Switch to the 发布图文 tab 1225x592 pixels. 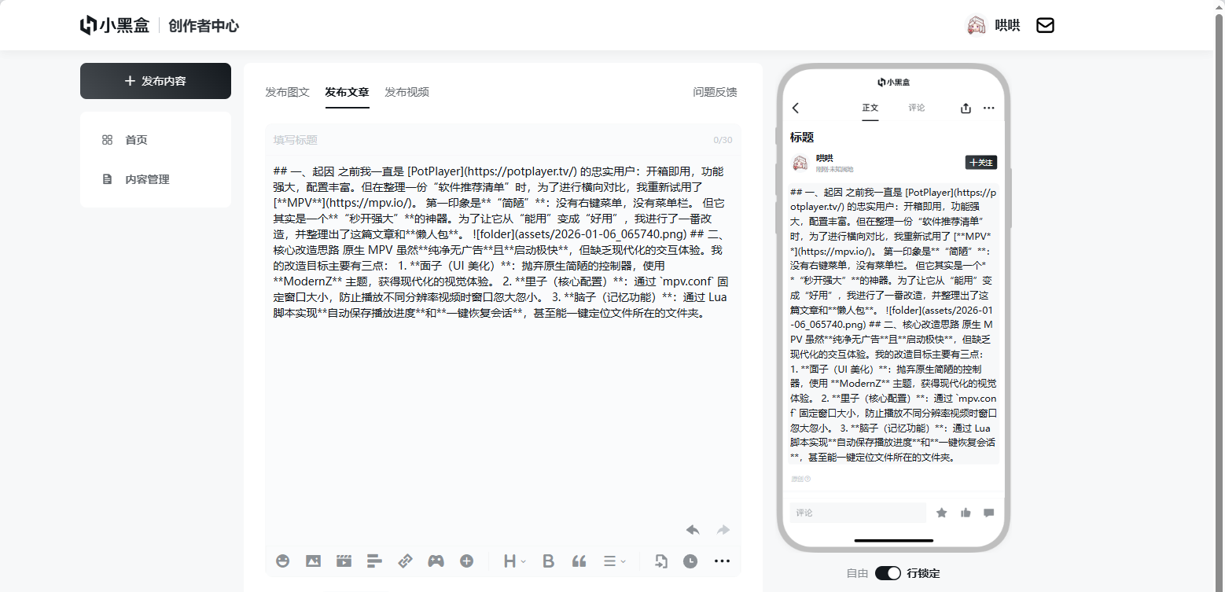(287, 92)
